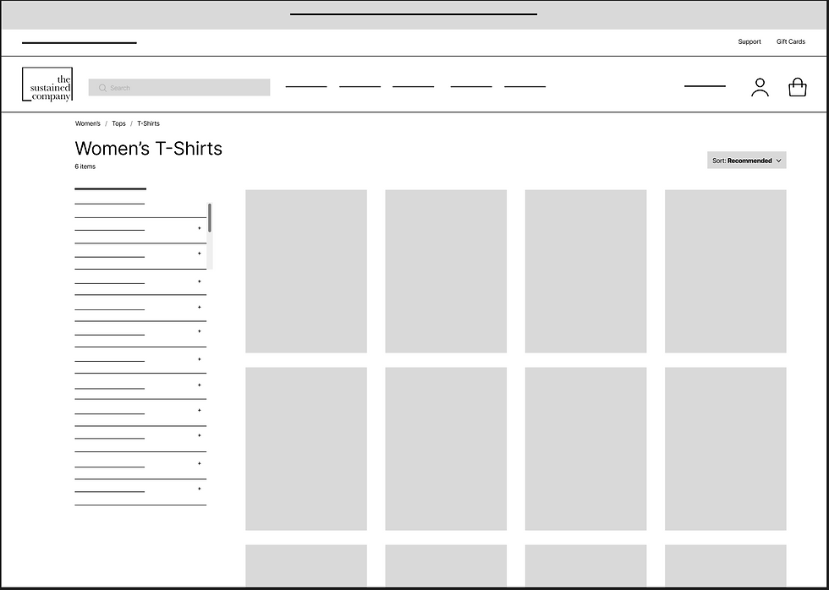Select the first product thumbnail
The height and width of the screenshot is (590, 829).
pos(306,270)
